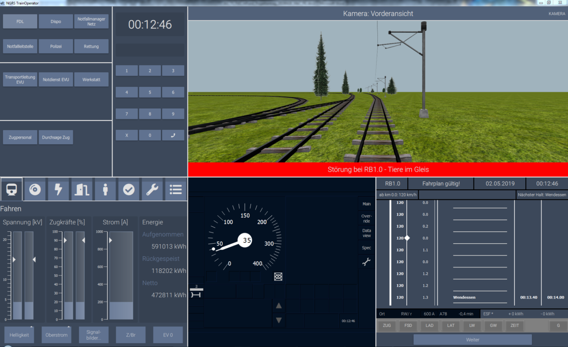Click the lightning bolt electrical systems icon

pos(58,189)
